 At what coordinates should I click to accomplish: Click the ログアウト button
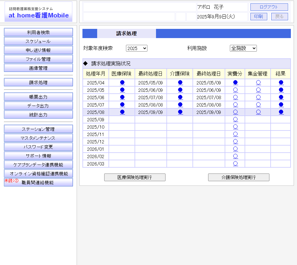[x=269, y=7]
